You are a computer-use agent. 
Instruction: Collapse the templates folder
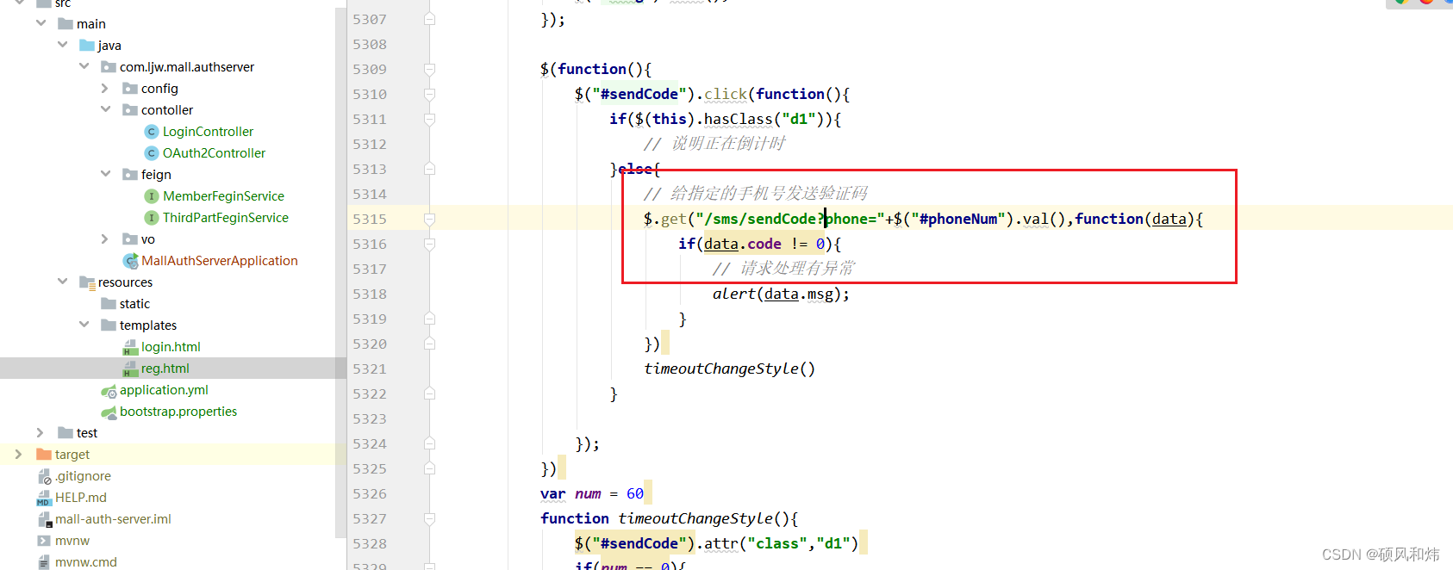pos(84,325)
